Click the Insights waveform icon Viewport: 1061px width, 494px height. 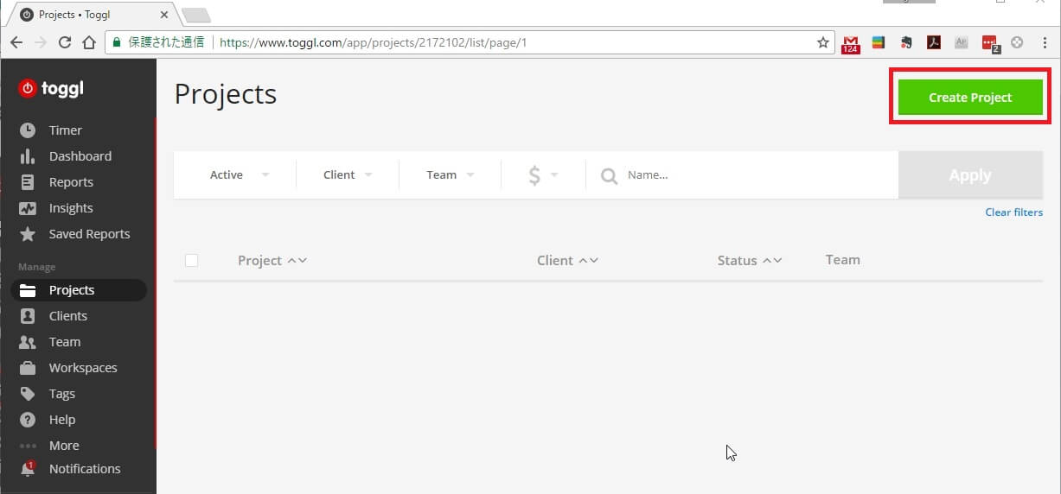point(28,208)
